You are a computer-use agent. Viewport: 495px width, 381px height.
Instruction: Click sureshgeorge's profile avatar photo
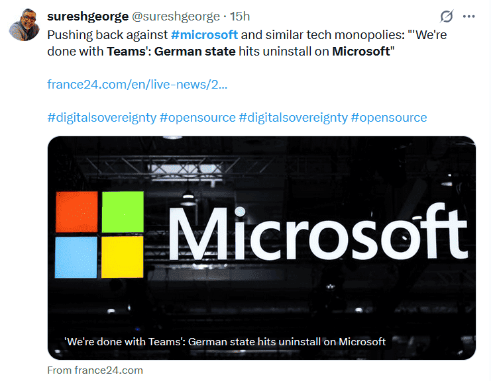[x=24, y=24]
